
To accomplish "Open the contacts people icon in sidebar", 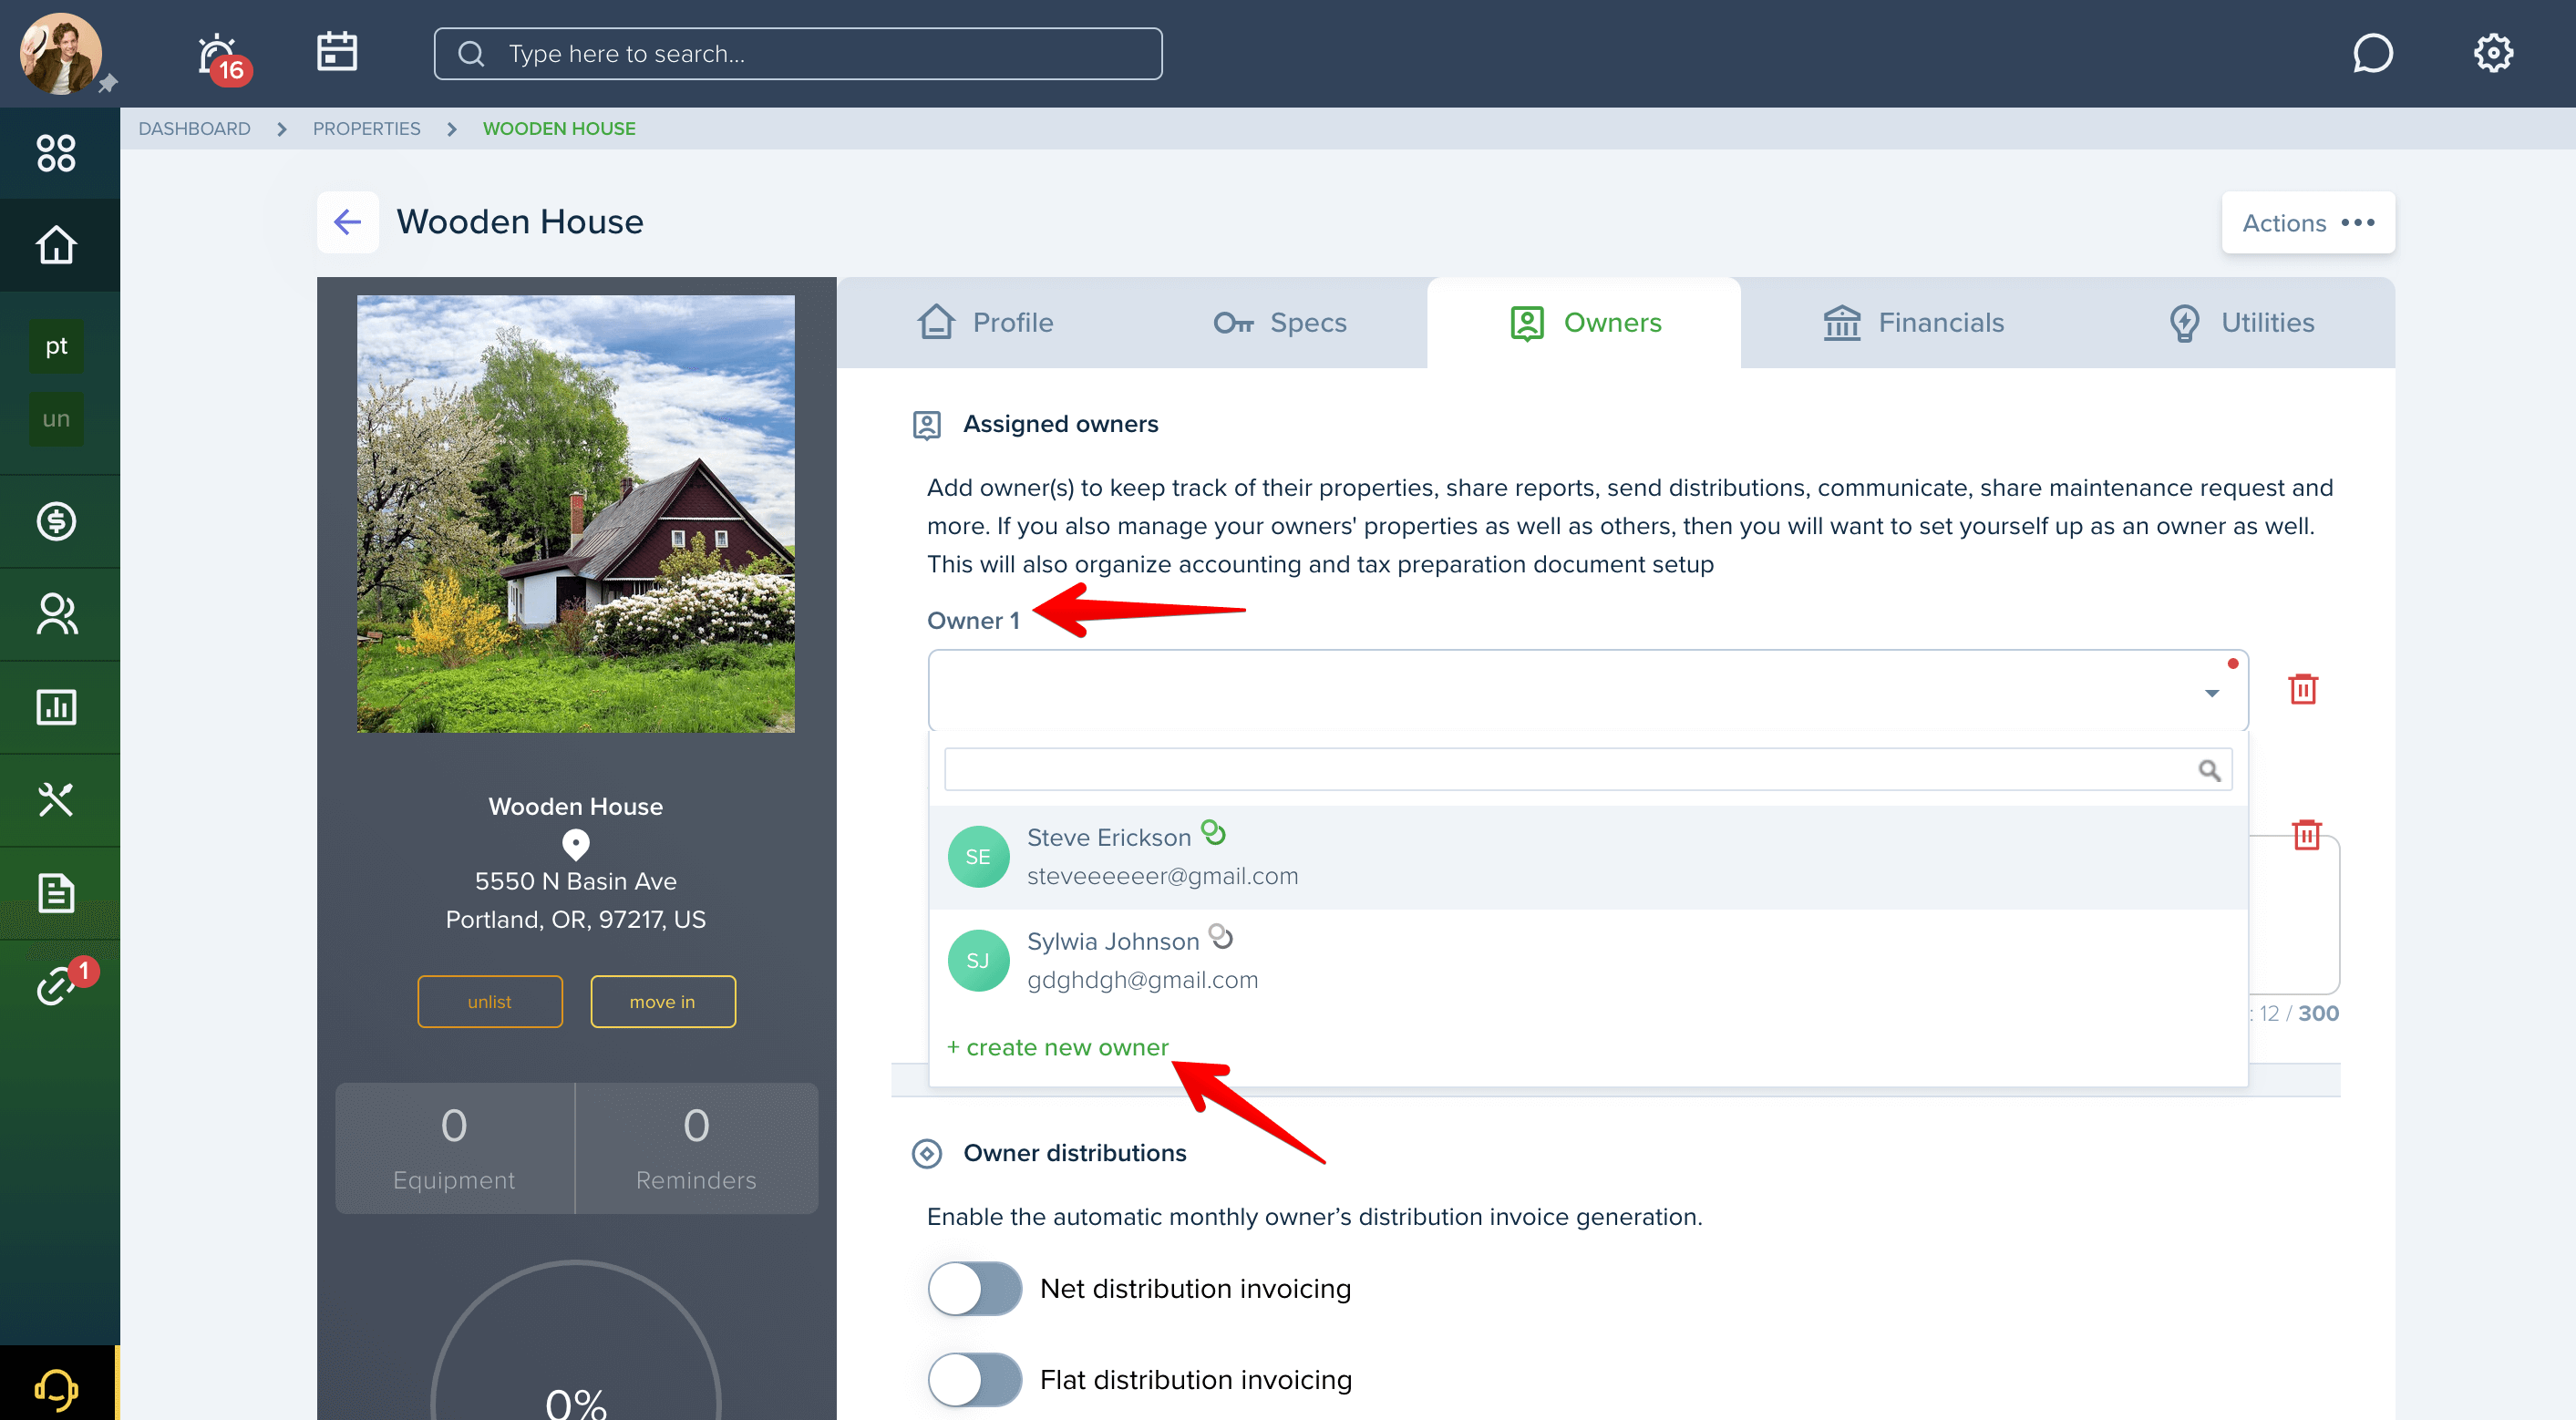I will (56, 614).
